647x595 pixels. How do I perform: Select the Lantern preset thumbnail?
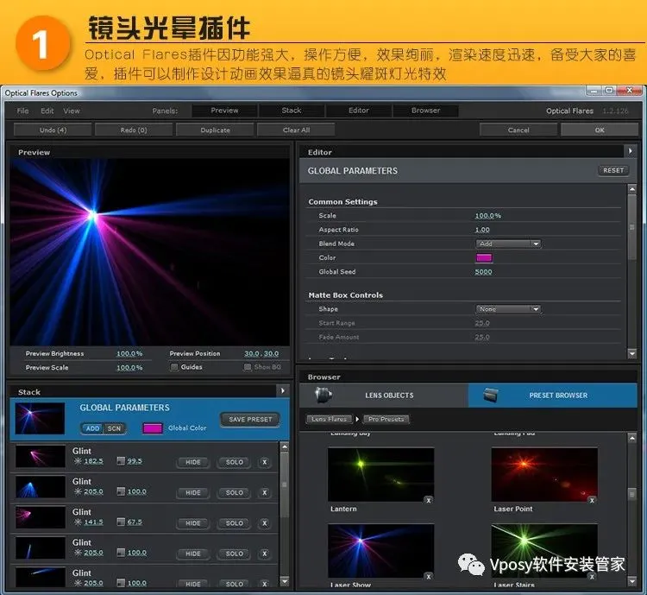[x=380, y=475]
